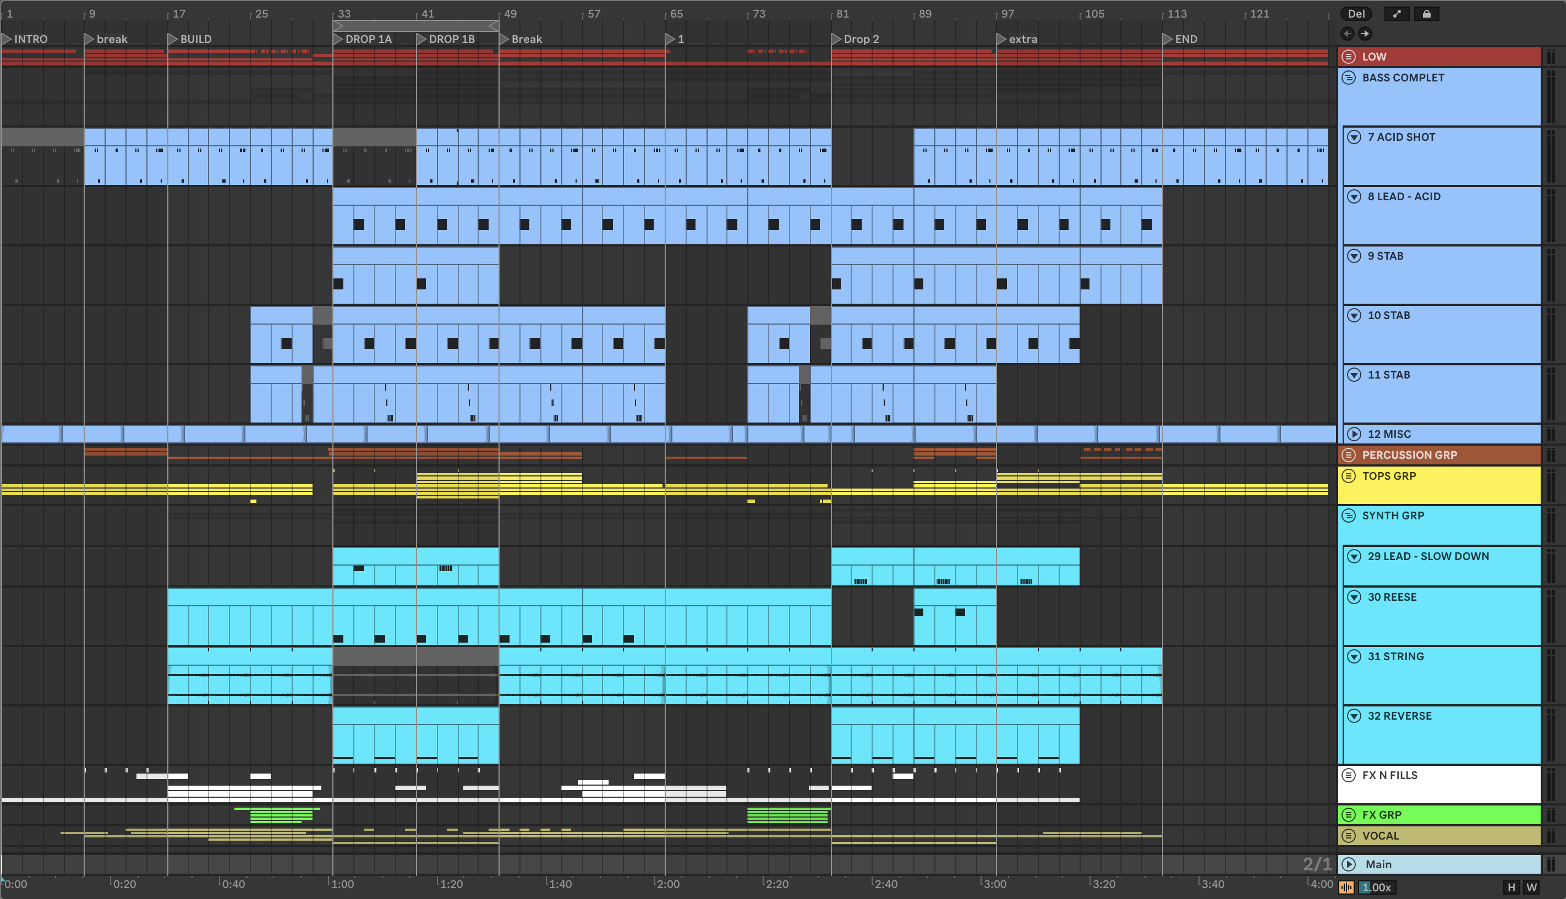Click the VOCAL group fold icon
The image size is (1566, 899).
coord(1349,835)
